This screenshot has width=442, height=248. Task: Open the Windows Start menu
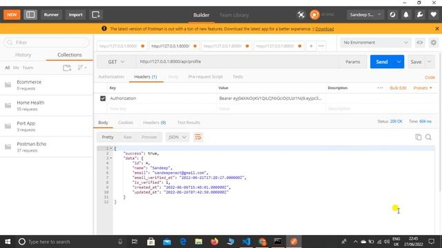pyautogui.click(x=8, y=242)
